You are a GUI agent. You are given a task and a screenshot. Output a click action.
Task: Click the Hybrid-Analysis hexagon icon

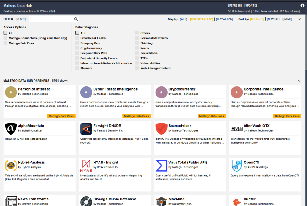pyautogui.click(x=11, y=166)
